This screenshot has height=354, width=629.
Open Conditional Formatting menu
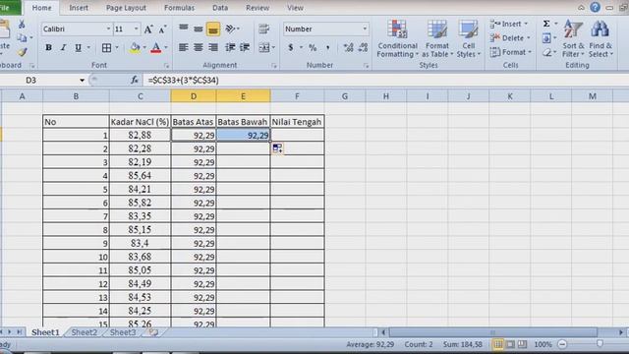coord(397,39)
